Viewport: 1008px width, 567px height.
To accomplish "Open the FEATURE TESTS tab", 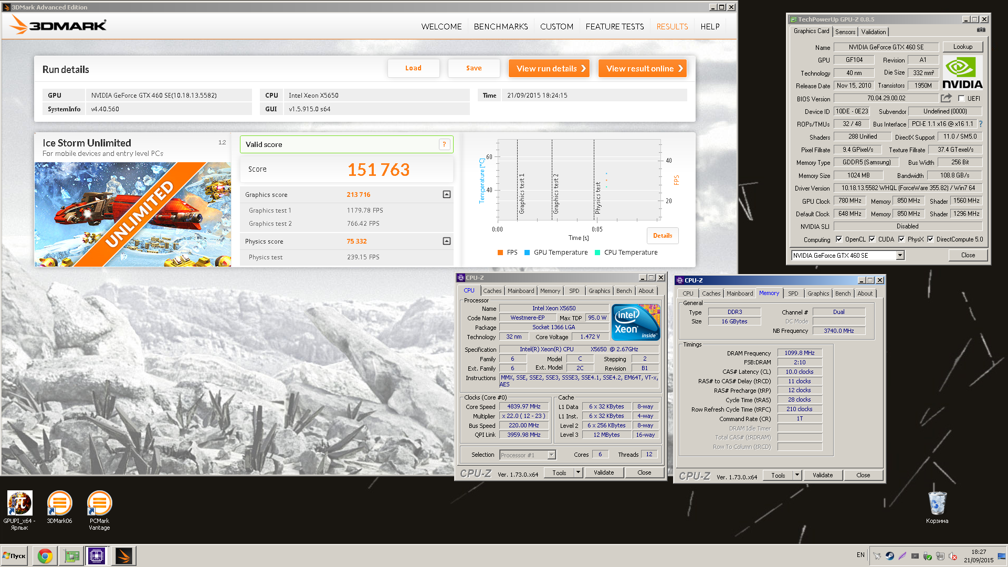I will (x=615, y=27).
